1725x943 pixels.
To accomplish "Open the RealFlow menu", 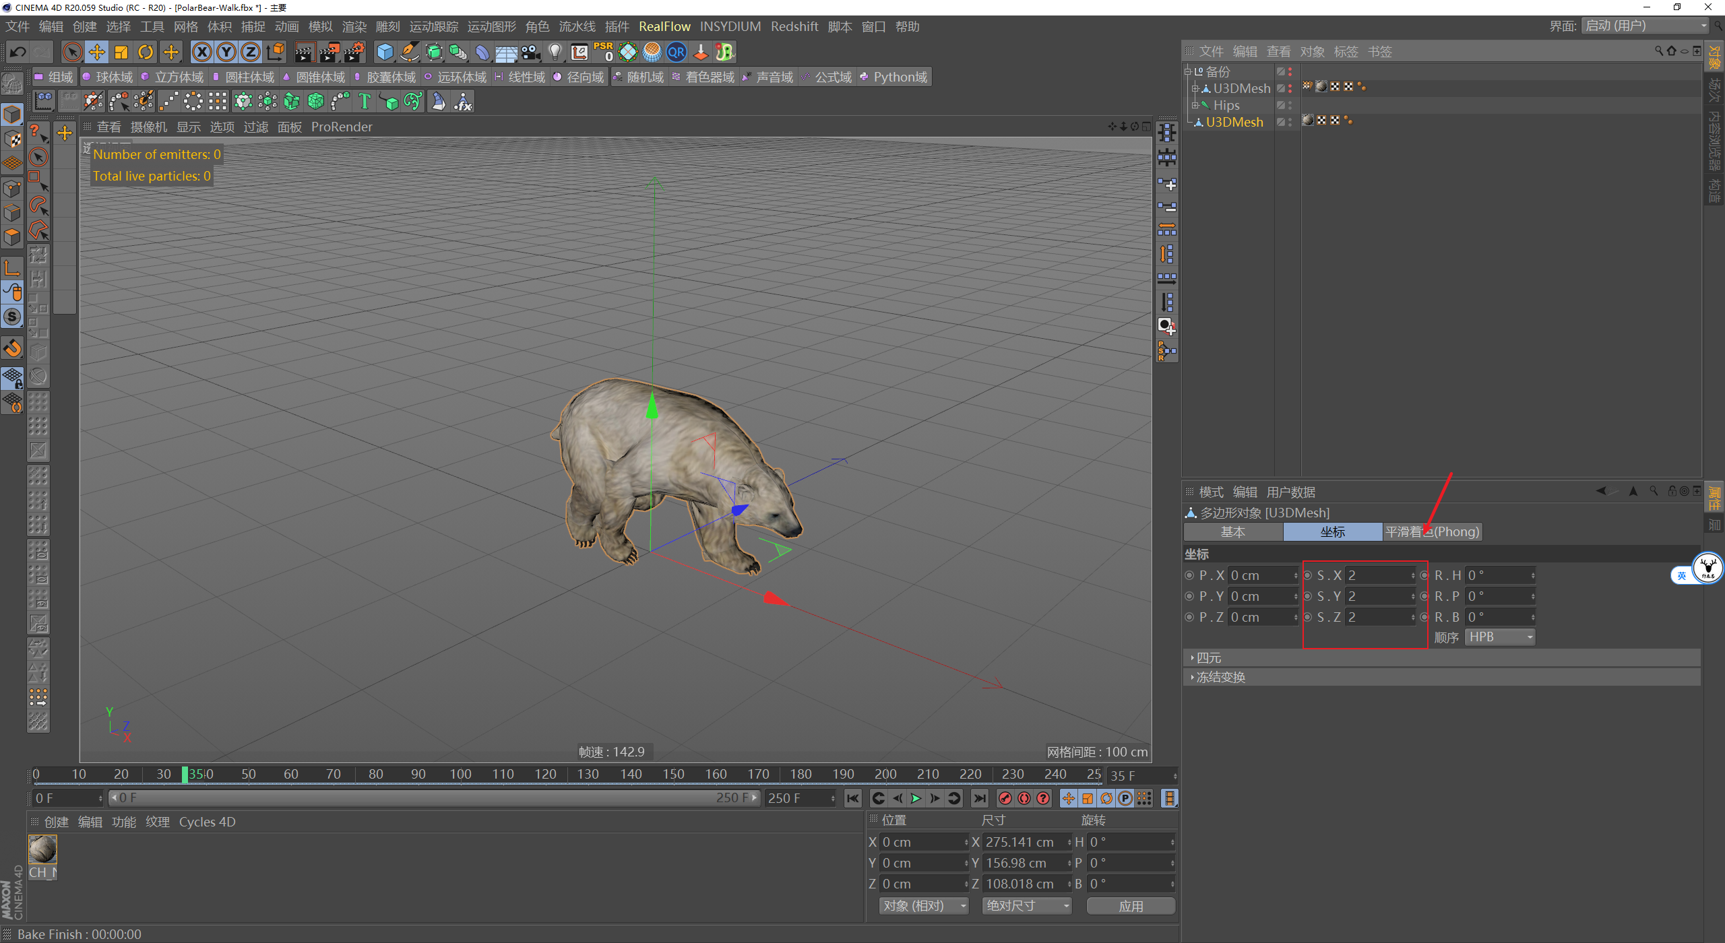I will [x=664, y=26].
